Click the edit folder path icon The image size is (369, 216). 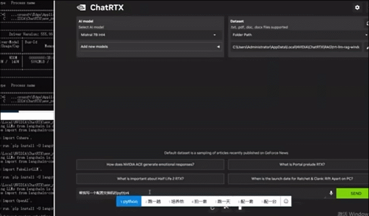point(366,47)
